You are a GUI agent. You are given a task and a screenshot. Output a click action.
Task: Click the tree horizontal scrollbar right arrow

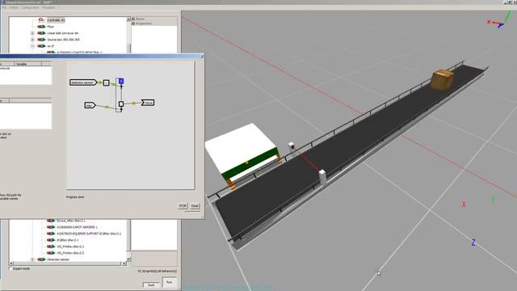(x=124, y=264)
